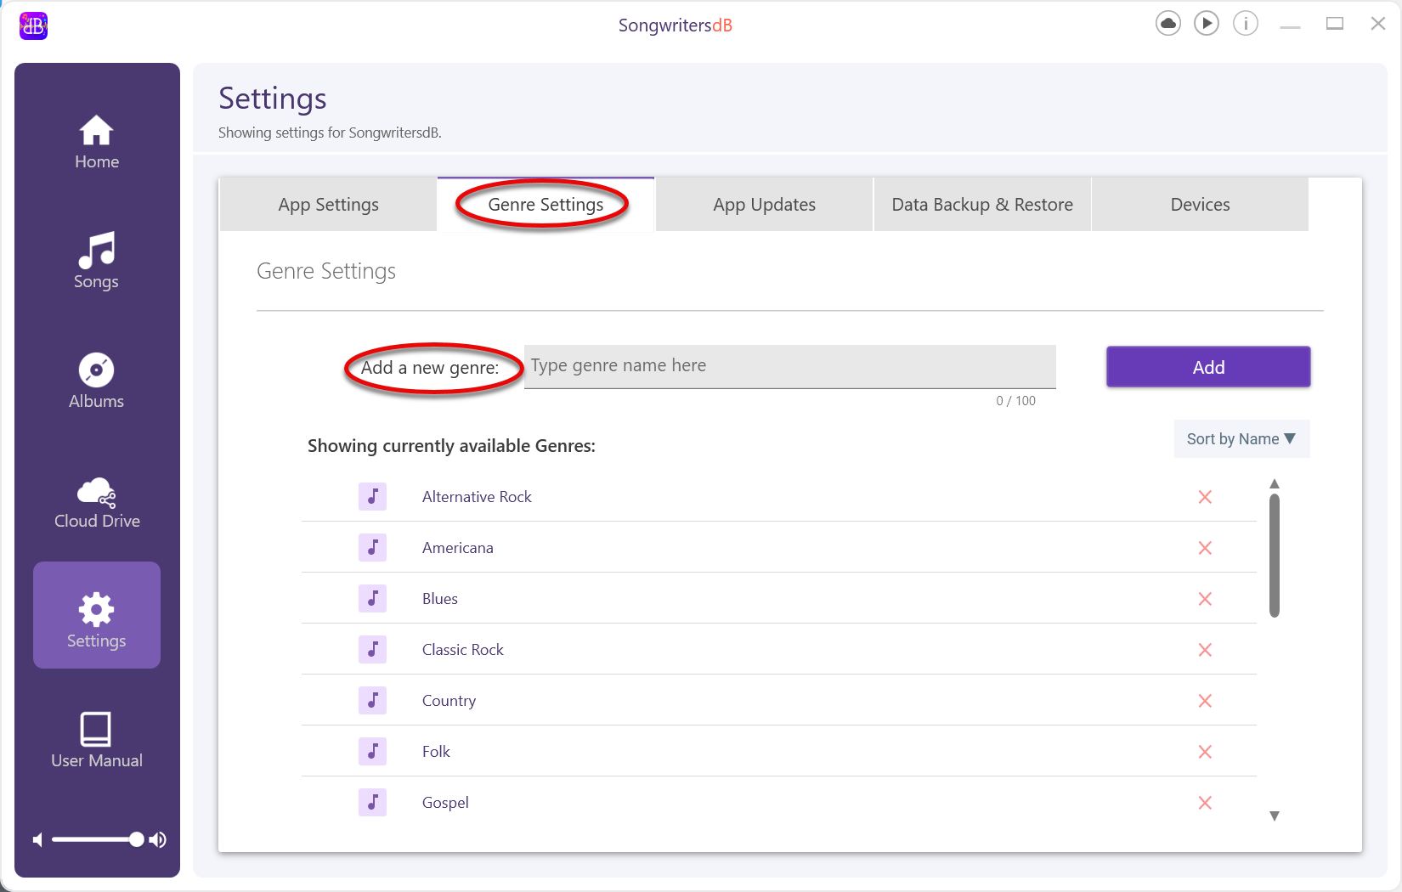
Task: Select the Gospel genre name
Action: (445, 803)
